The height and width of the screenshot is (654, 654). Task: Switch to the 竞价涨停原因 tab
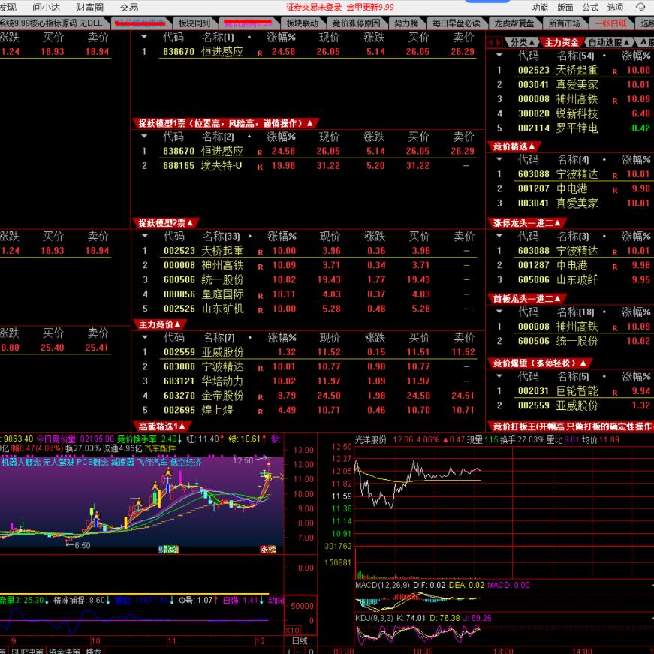click(356, 23)
